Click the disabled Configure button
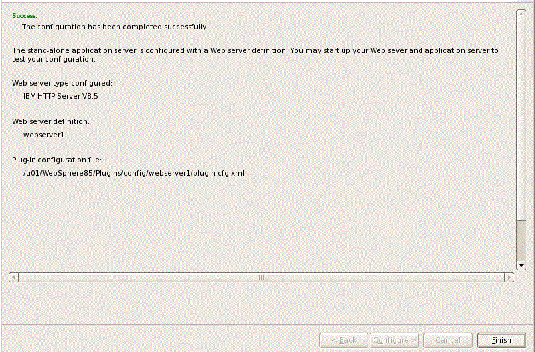Image resolution: width=535 pixels, height=352 pixels. tap(394, 340)
